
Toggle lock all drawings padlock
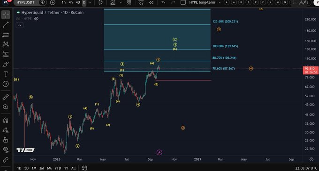coord(6,140)
